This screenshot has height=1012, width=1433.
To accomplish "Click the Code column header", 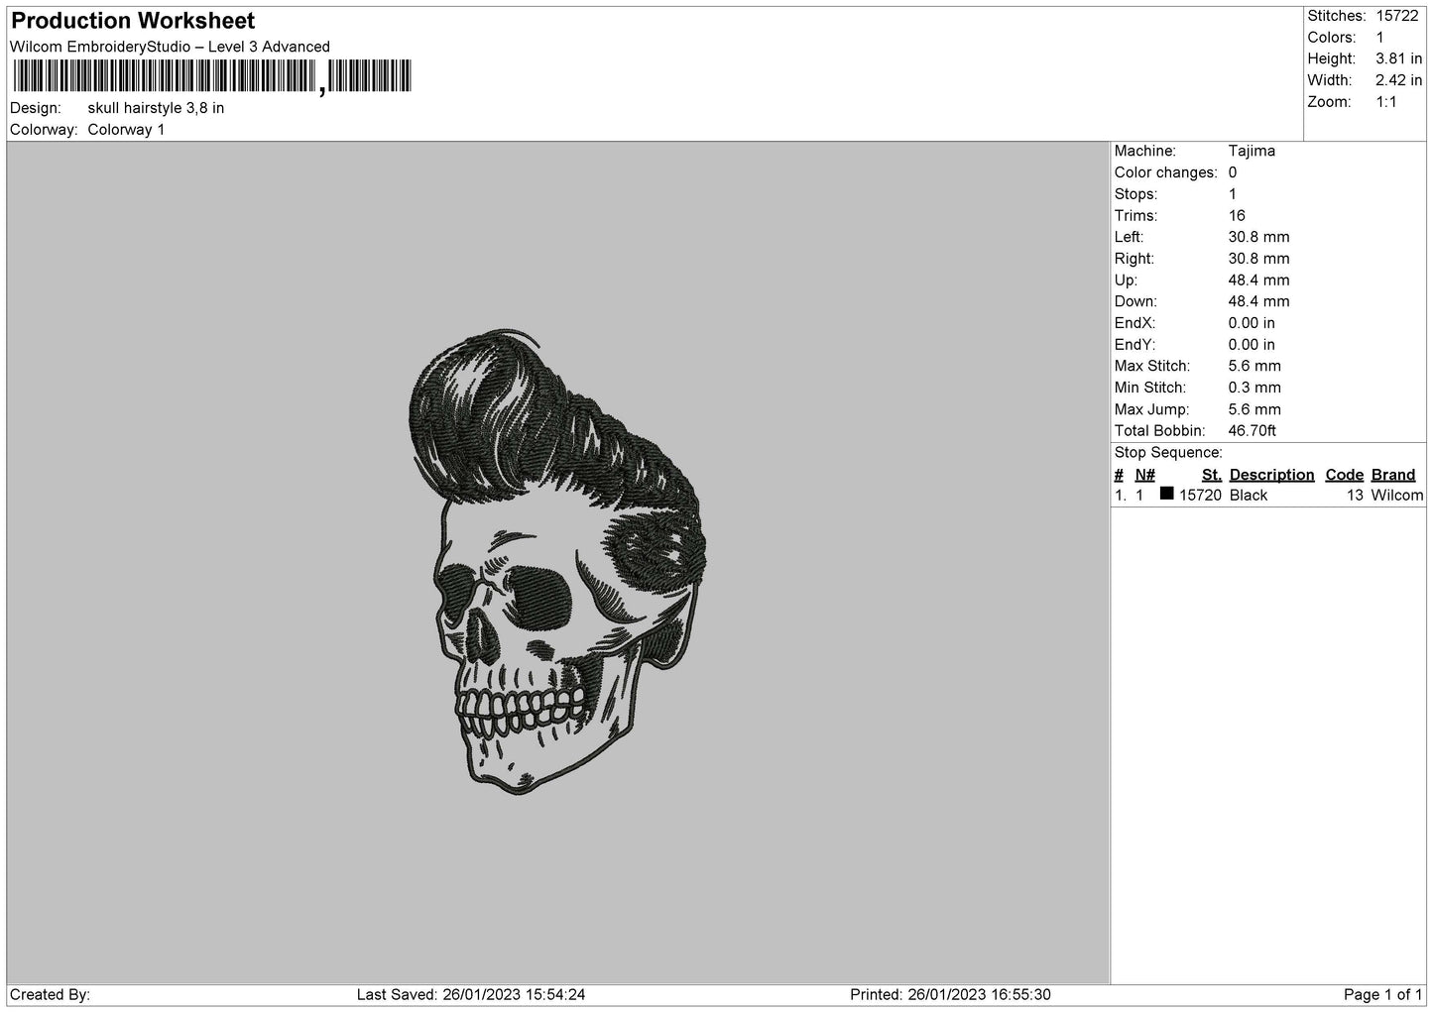I will pos(1344,475).
